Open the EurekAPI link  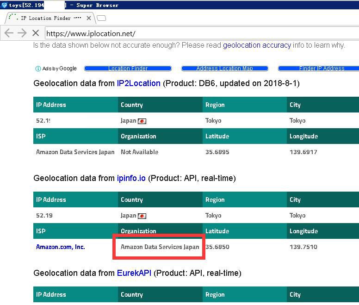pos(135,273)
